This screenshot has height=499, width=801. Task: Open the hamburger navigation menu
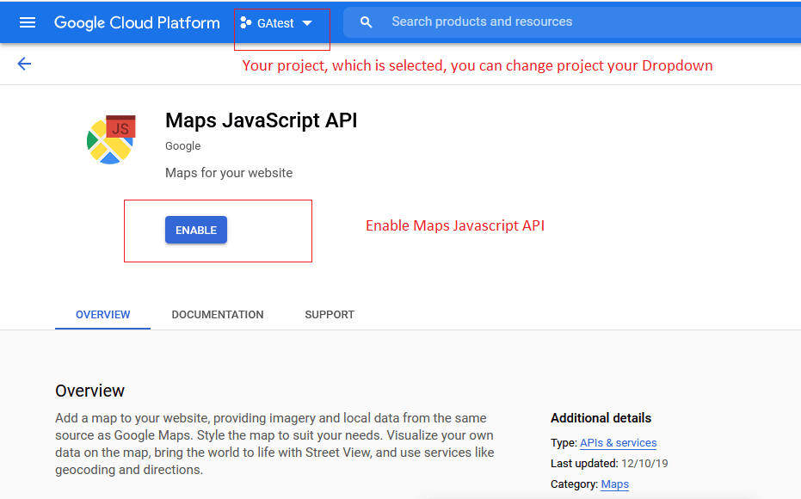click(x=28, y=22)
